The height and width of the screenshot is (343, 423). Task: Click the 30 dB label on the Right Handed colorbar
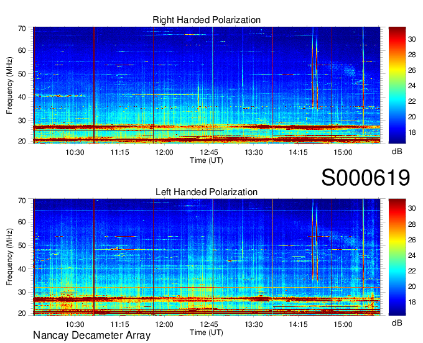pos(412,39)
